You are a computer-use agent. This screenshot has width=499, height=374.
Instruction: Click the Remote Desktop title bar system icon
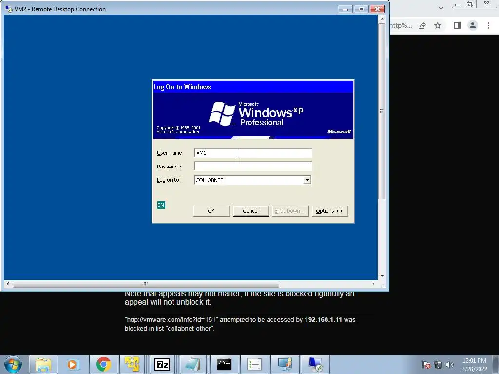pos(9,9)
